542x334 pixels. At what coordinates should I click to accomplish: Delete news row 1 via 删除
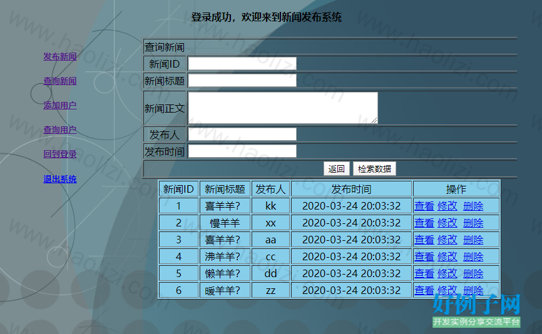(x=473, y=206)
